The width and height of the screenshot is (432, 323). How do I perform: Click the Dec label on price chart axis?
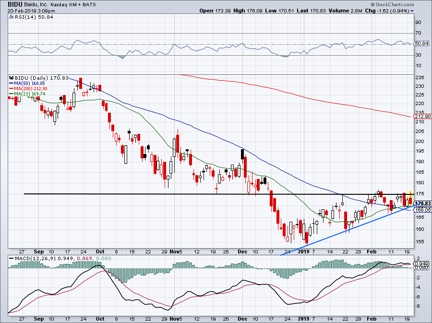(242, 251)
